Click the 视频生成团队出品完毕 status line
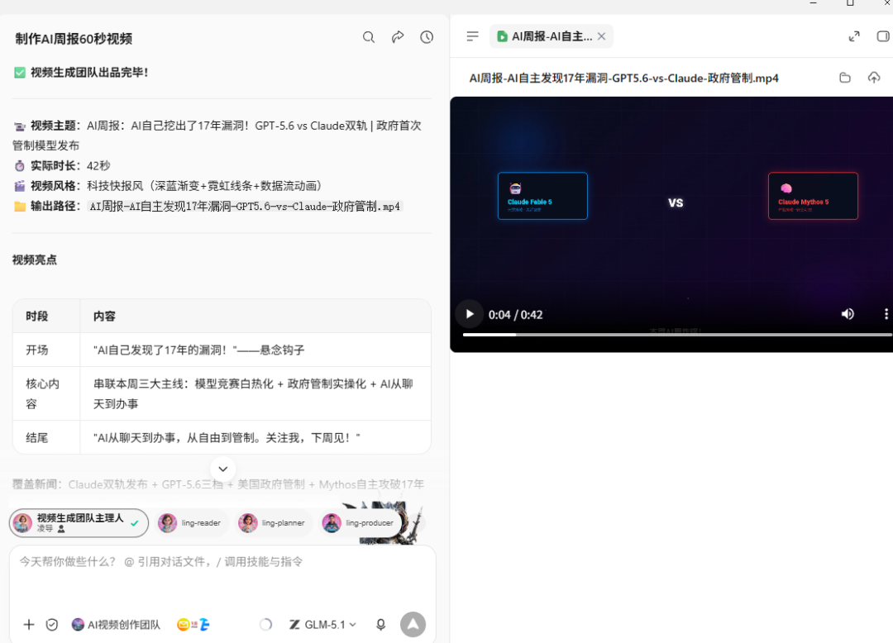893x643 pixels. click(81, 72)
